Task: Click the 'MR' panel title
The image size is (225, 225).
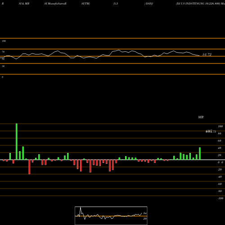Action: pyautogui.click(x=201, y=117)
